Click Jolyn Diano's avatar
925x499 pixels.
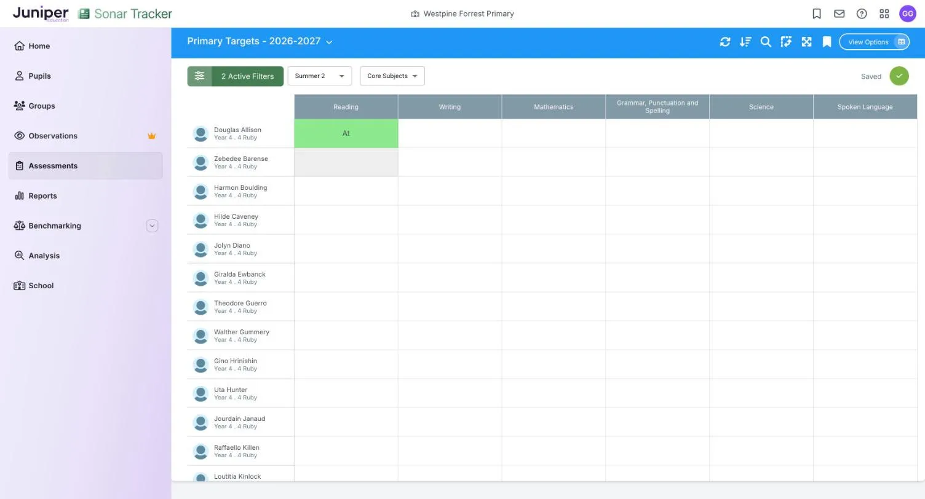pos(200,249)
